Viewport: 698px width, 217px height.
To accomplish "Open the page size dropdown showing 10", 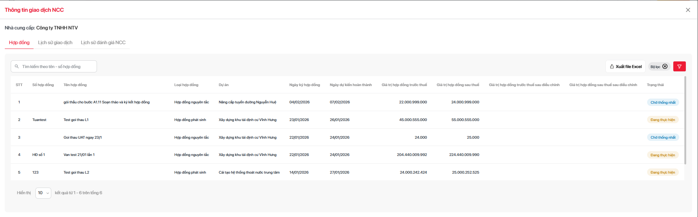I will click(x=43, y=193).
